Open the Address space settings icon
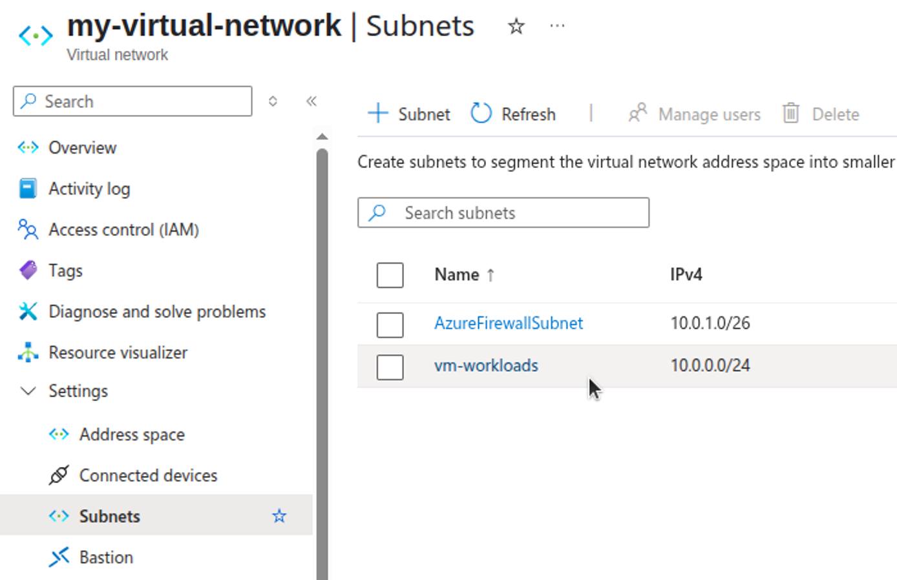The height and width of the screenshot is (580, 897). pos(58,434)
